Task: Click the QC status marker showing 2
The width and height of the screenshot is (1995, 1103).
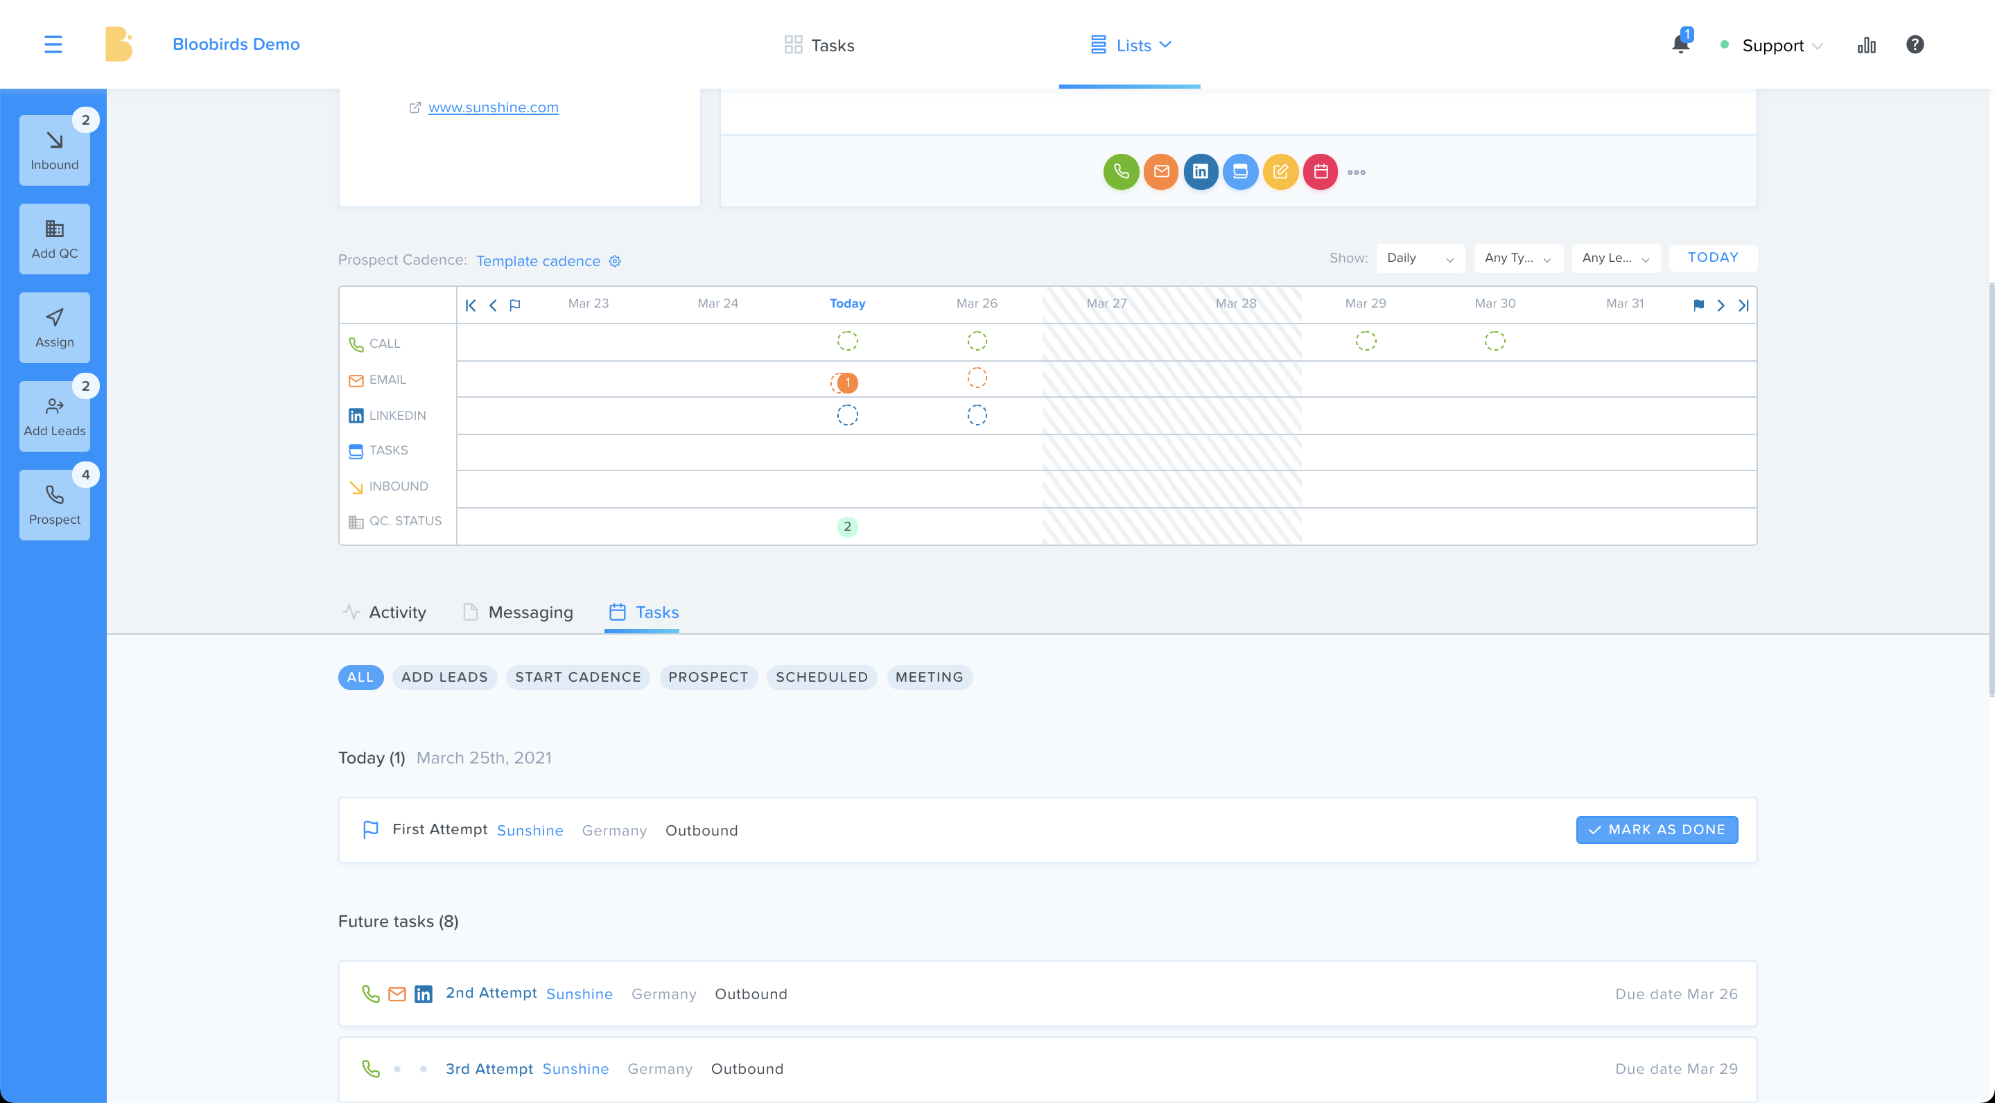Action: click(847, 527)
